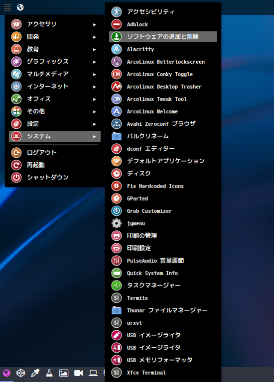Click the urxvt terminal icon
Image resolution: width=274 pixels, height=382 pixels.
pos(117,322)
